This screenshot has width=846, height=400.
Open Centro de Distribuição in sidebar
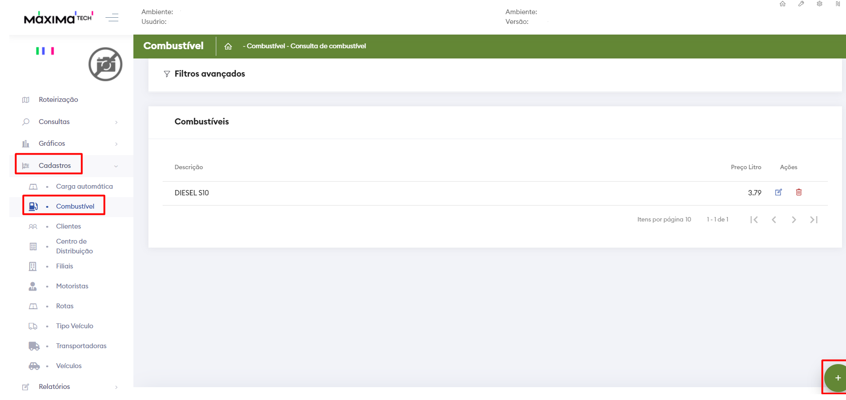[74, 246]
